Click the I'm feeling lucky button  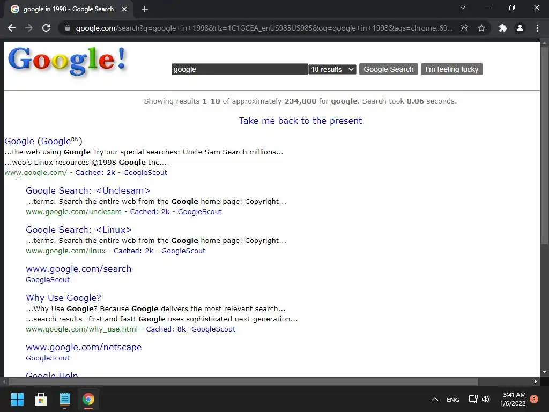click(x=451, y=69)
